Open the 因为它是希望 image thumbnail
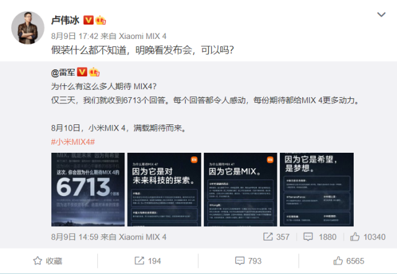The width and height of the screenshot is (397, 274). [316, 189]
